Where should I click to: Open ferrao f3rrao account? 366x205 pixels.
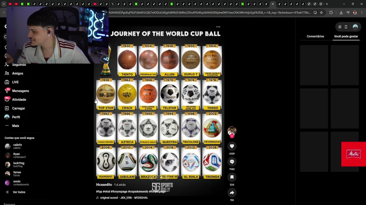(x=17, y=174)
